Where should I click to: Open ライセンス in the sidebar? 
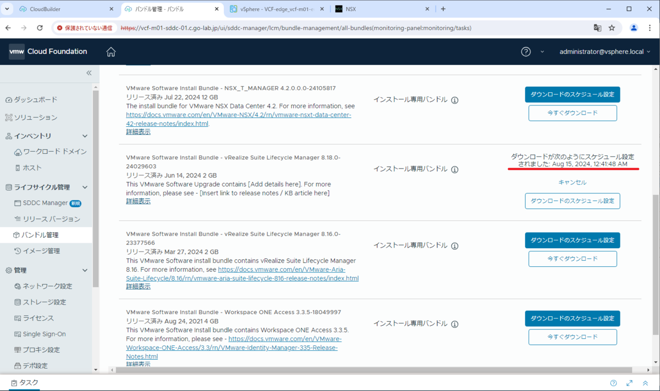(x=34, y=318)
